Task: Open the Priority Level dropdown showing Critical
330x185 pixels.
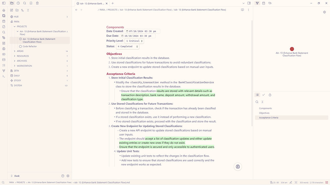Action: point(133,41)
